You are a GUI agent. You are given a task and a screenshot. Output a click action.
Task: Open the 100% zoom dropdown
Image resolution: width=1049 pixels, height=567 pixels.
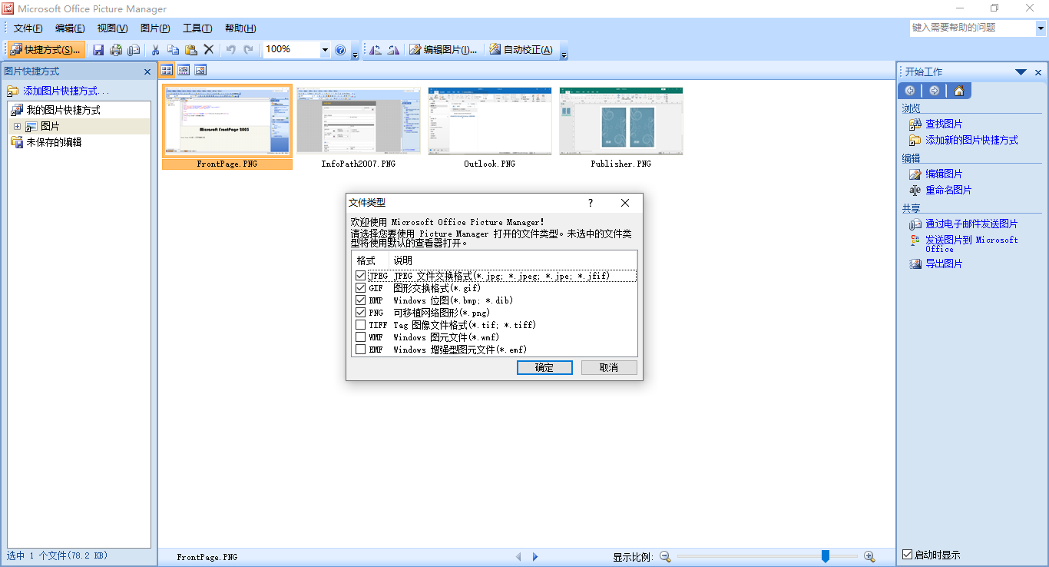point(325,50)
